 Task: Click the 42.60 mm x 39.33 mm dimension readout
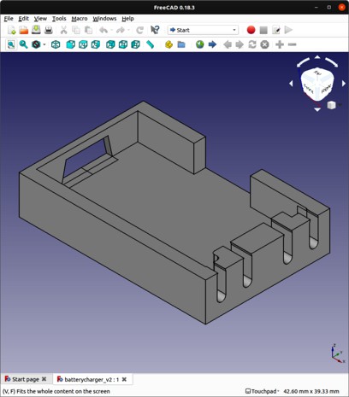(x=311, y=391)
